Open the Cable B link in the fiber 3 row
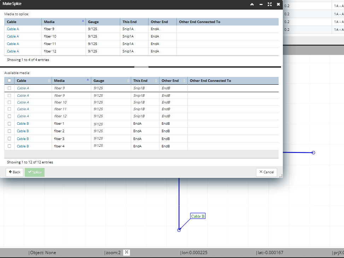The height and width of the screenshot is (258, 344). click(23, 139)
